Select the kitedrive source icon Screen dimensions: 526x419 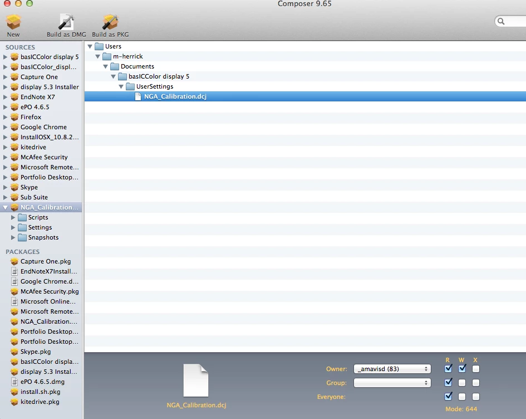pyautogui.click(x=14, y=147)
